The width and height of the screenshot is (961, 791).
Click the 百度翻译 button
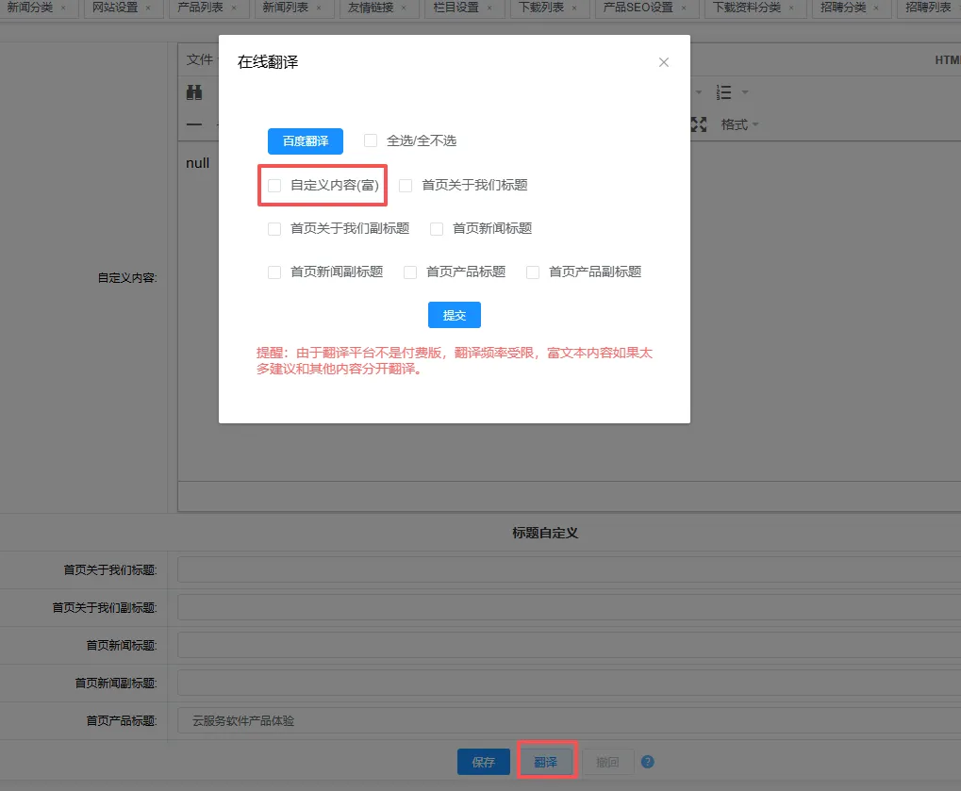point(306,141)
